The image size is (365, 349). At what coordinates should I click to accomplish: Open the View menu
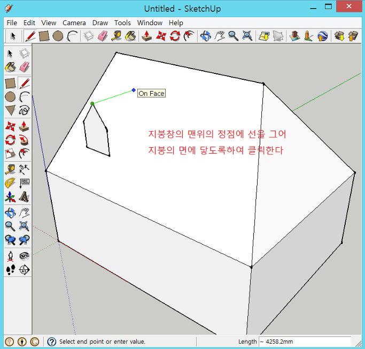(x=49, y=23)
